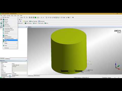Expand Body Transformation submenu arrow
Image resolution: width=122 pixels, height=91 pixels.
[x=17, y=38]
